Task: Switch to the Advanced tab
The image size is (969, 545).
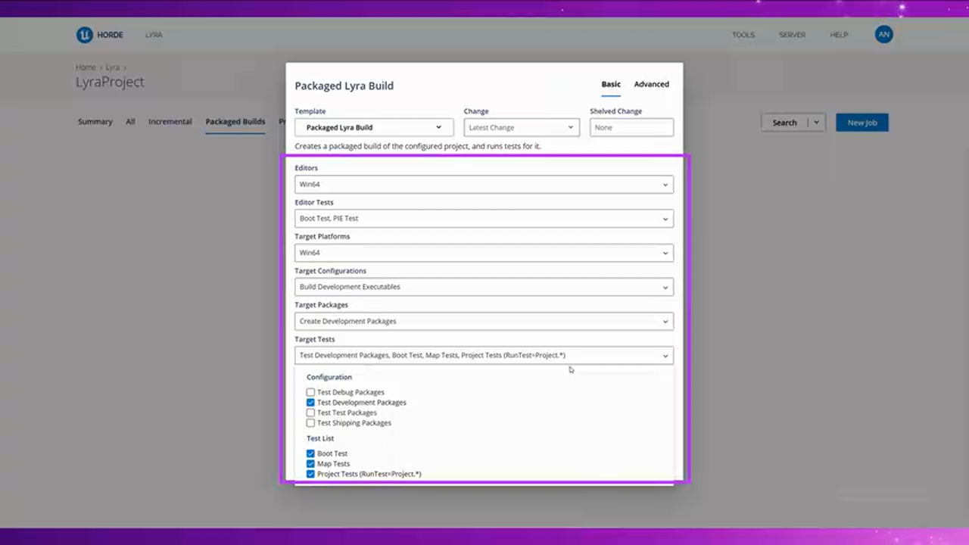Action: (651, 85)
